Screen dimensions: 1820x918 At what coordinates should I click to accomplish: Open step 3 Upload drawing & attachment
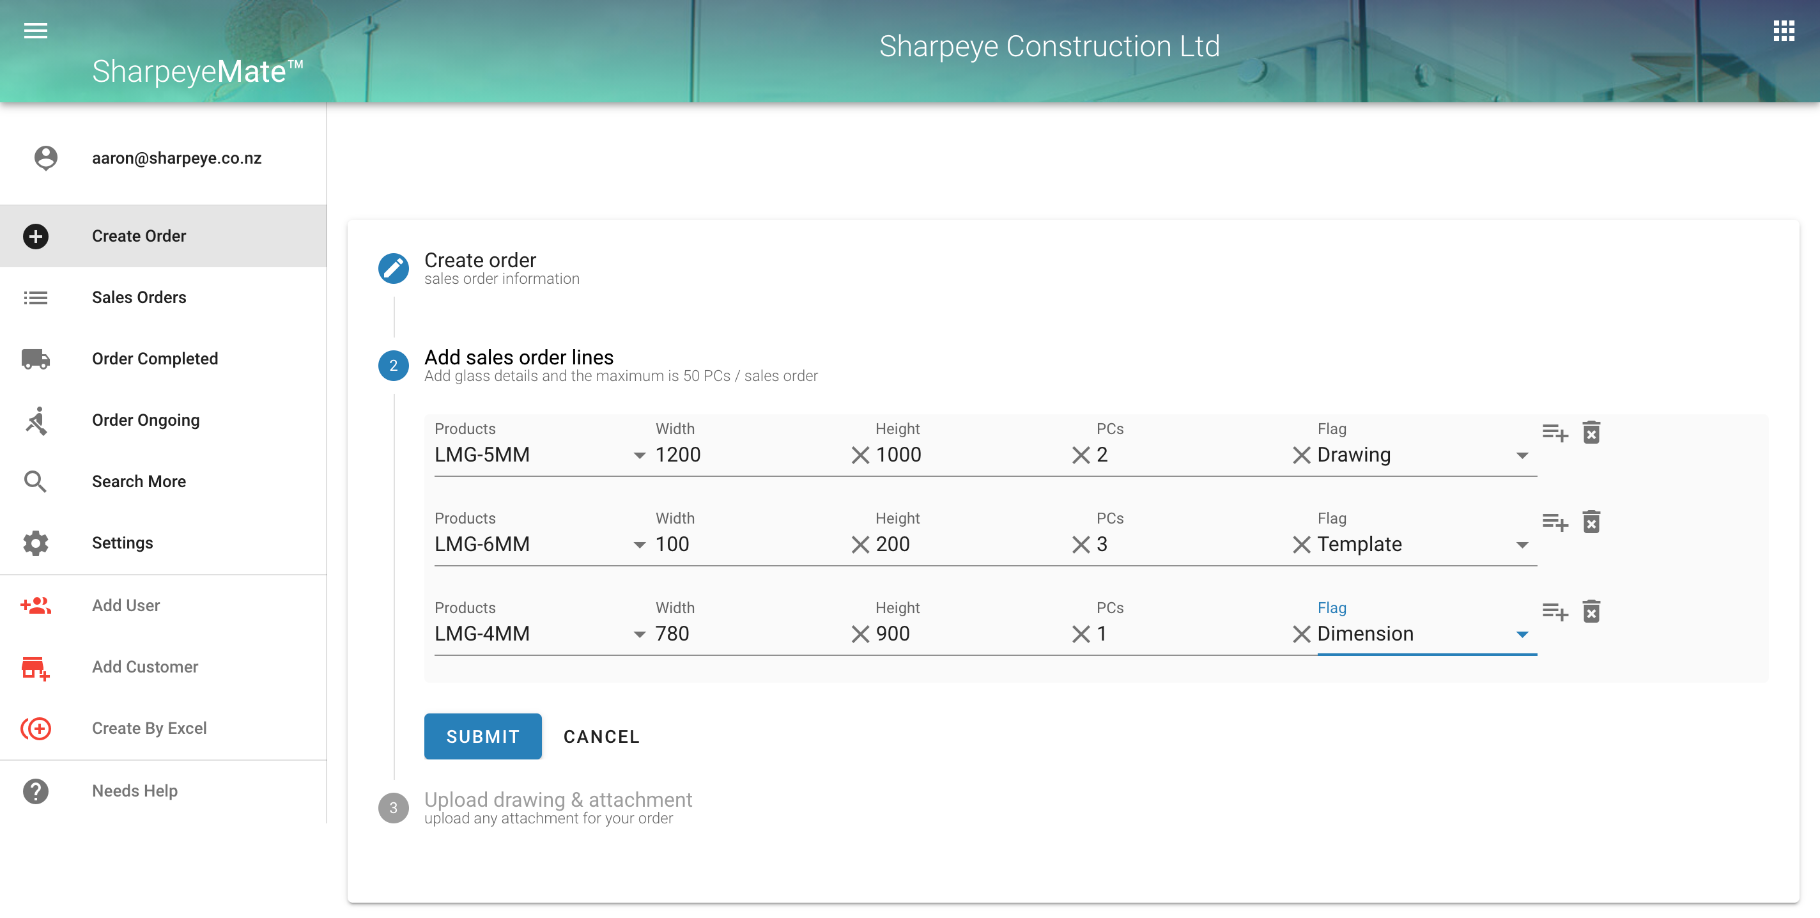click(x=557, y=800)
